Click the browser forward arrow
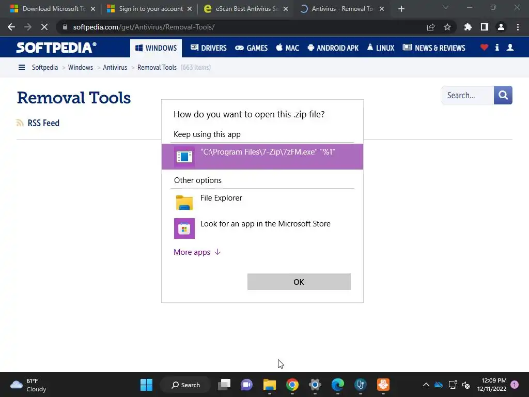 28,27
